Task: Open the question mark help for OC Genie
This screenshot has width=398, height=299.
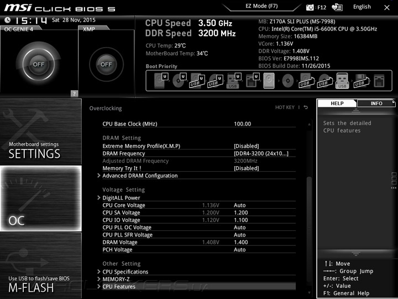Action: pos(74,94)
